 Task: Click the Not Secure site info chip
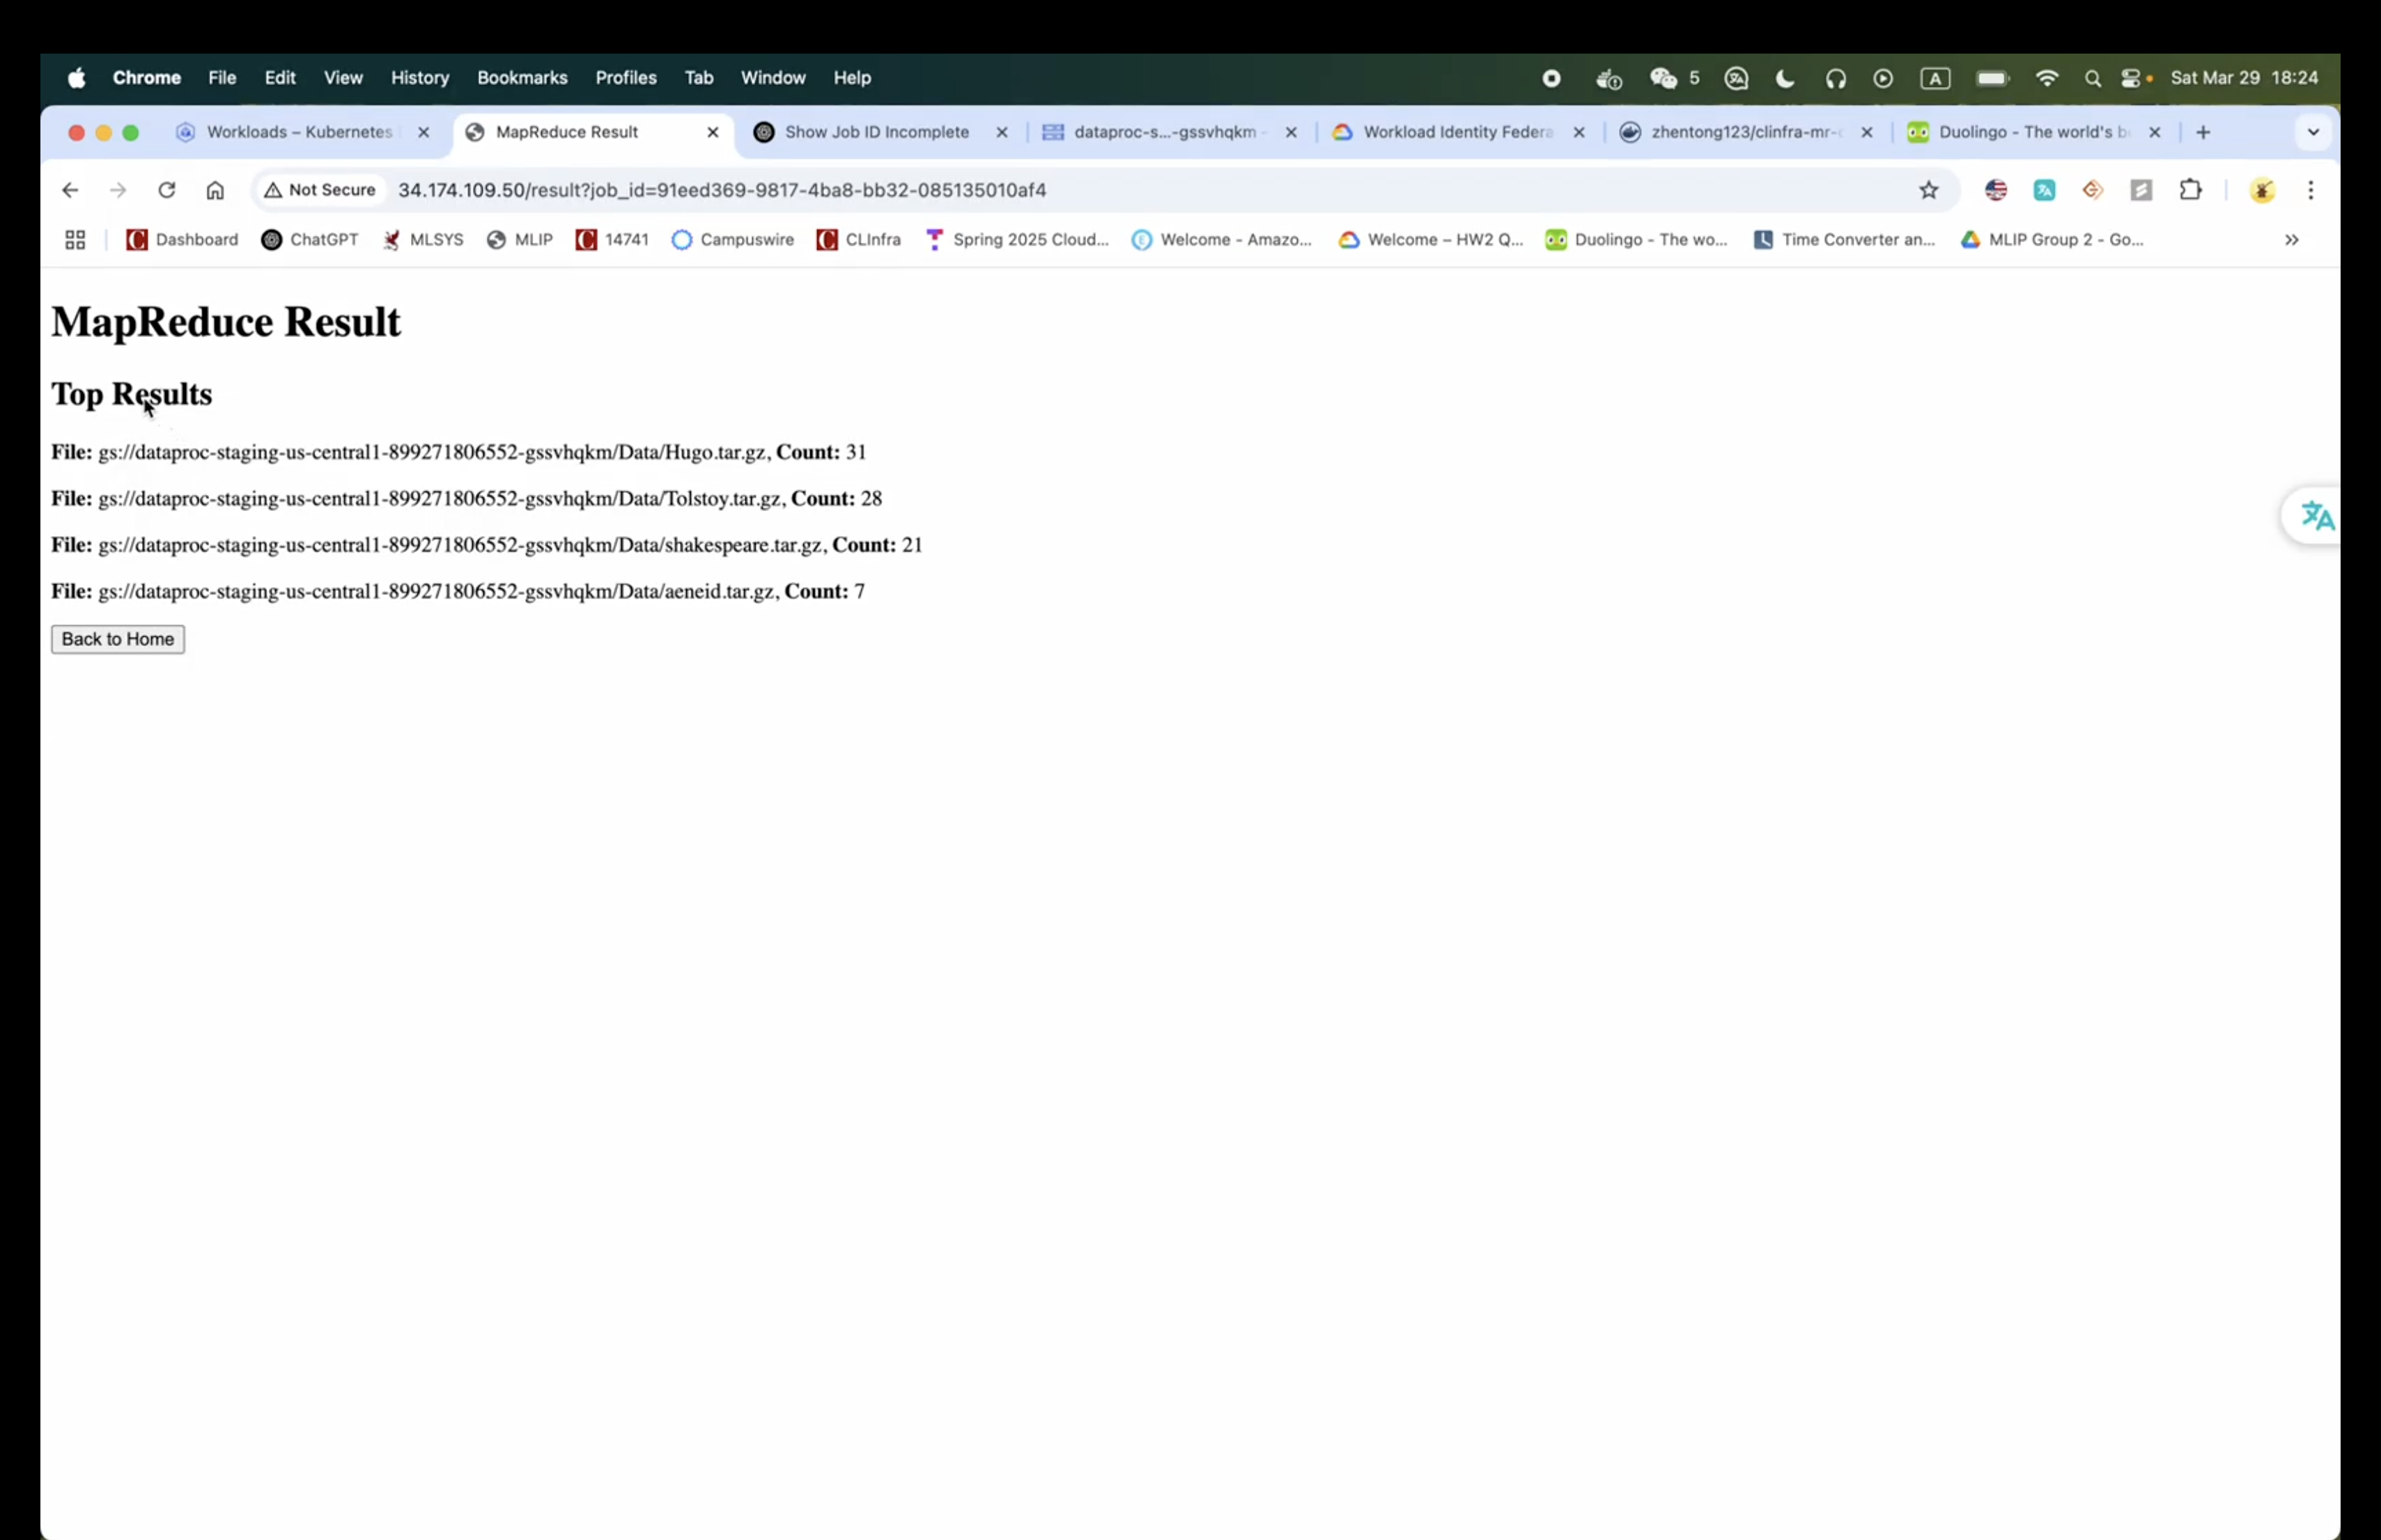point(320,190)
